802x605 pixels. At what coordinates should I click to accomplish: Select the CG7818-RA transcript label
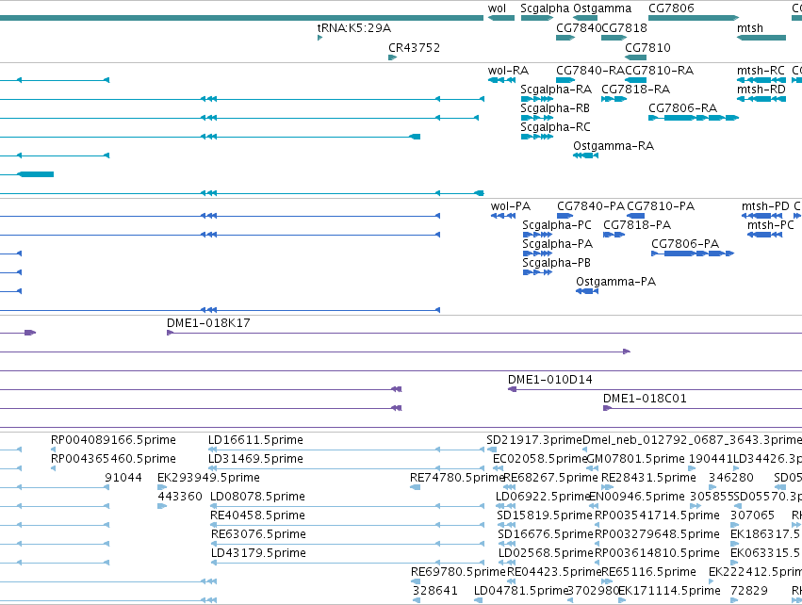coord(636,90)
